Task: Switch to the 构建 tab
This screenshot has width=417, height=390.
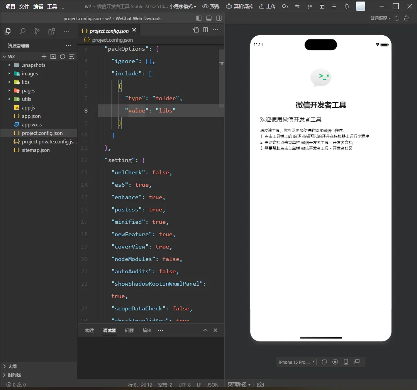Action: click(x=89, y=330)
